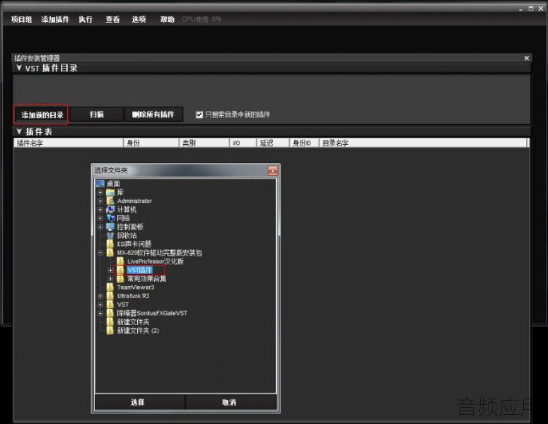Select the Ultrafunk R3 folder
The width and height of the screenshot is (548, 424).
click(x=133, y=296)
